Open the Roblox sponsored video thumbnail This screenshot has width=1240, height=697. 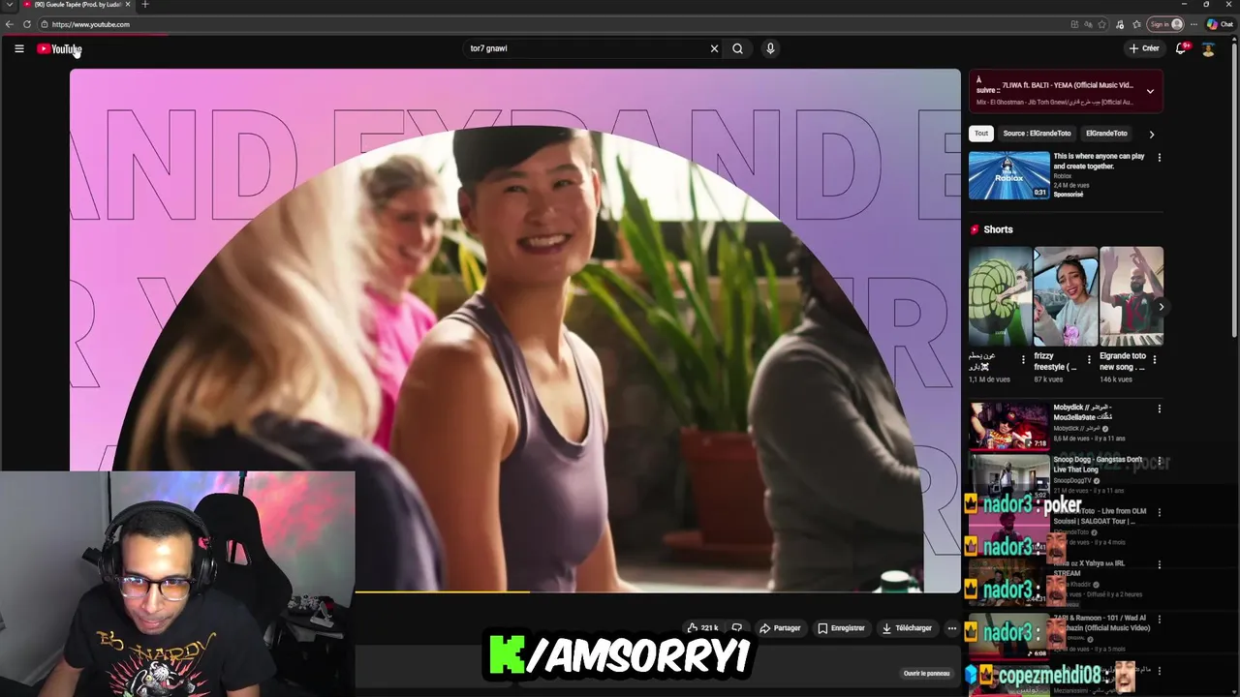[1009, 175]
